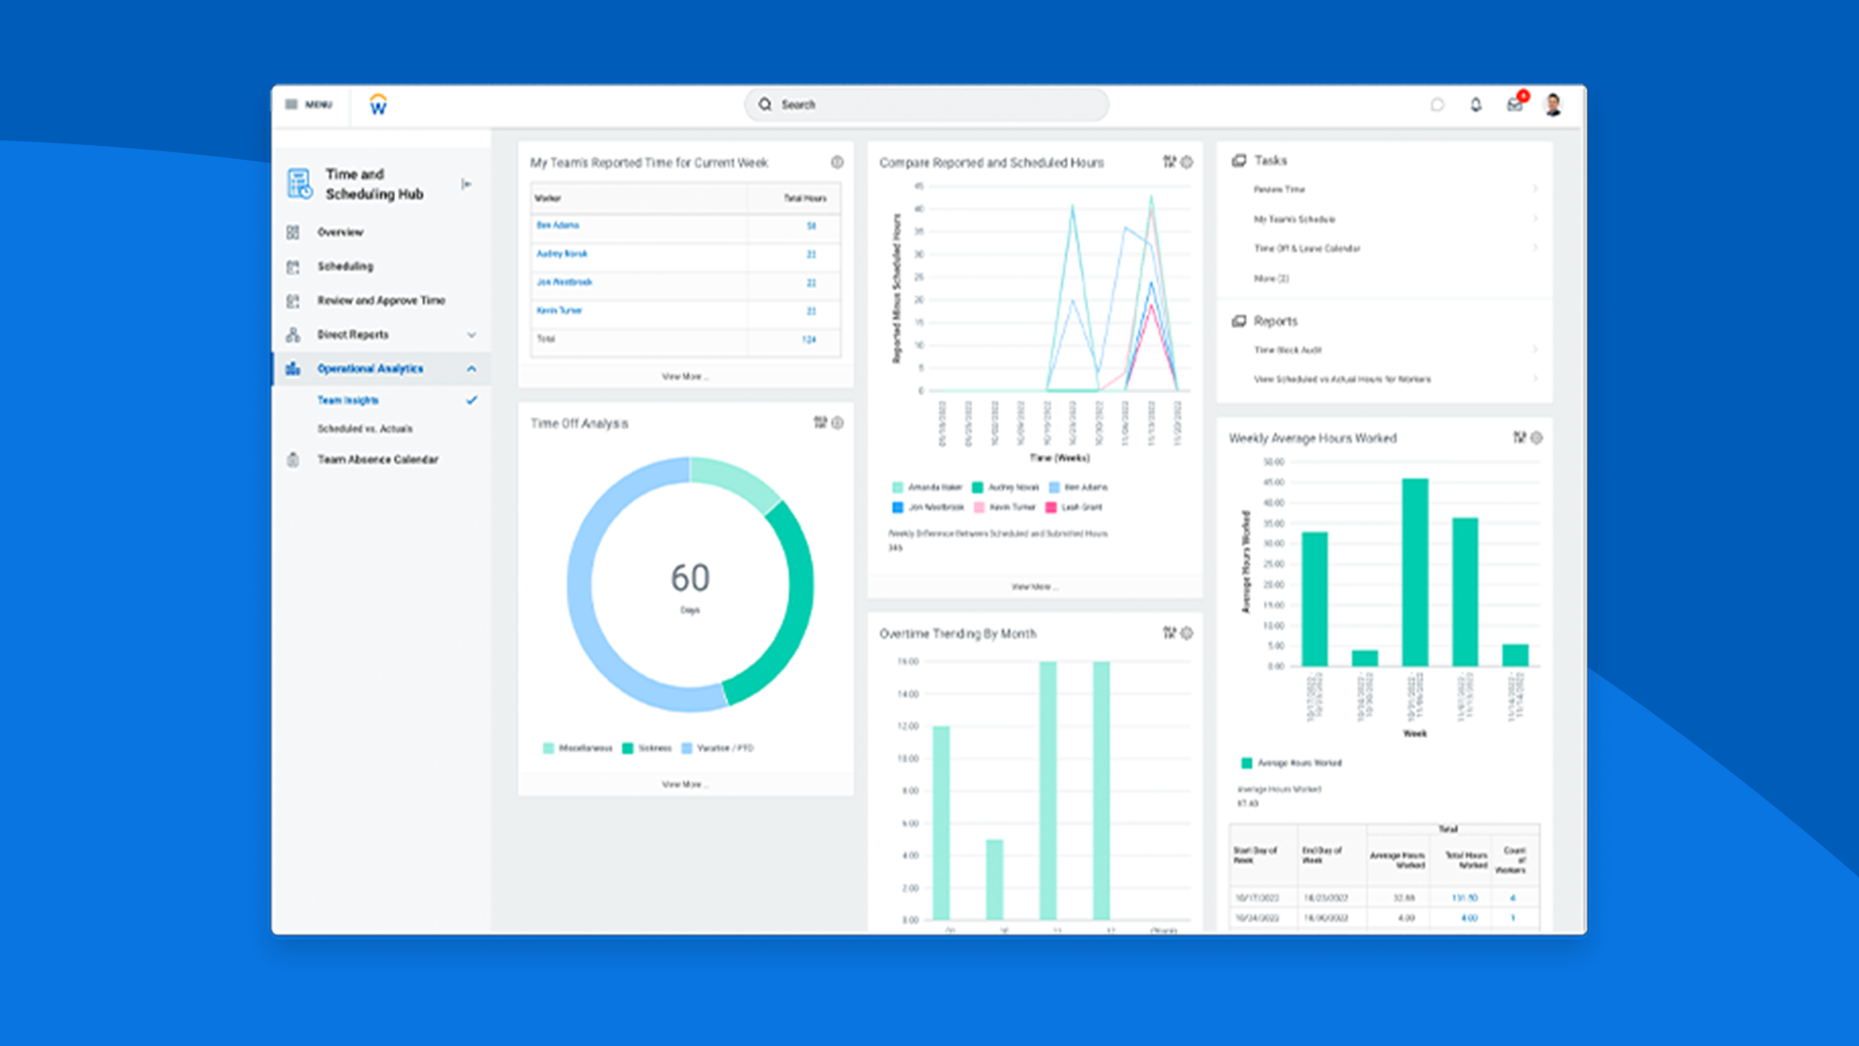The width and height of the screenshot is (1859, 1046).
Task: Click View More under Time Off Analysis
Action: pos(684,784)
